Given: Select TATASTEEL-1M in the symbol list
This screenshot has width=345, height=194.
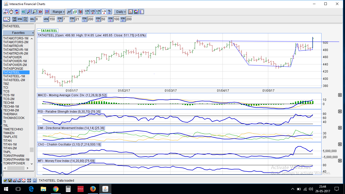Looking at the screenshot, I should coord(16,76).
